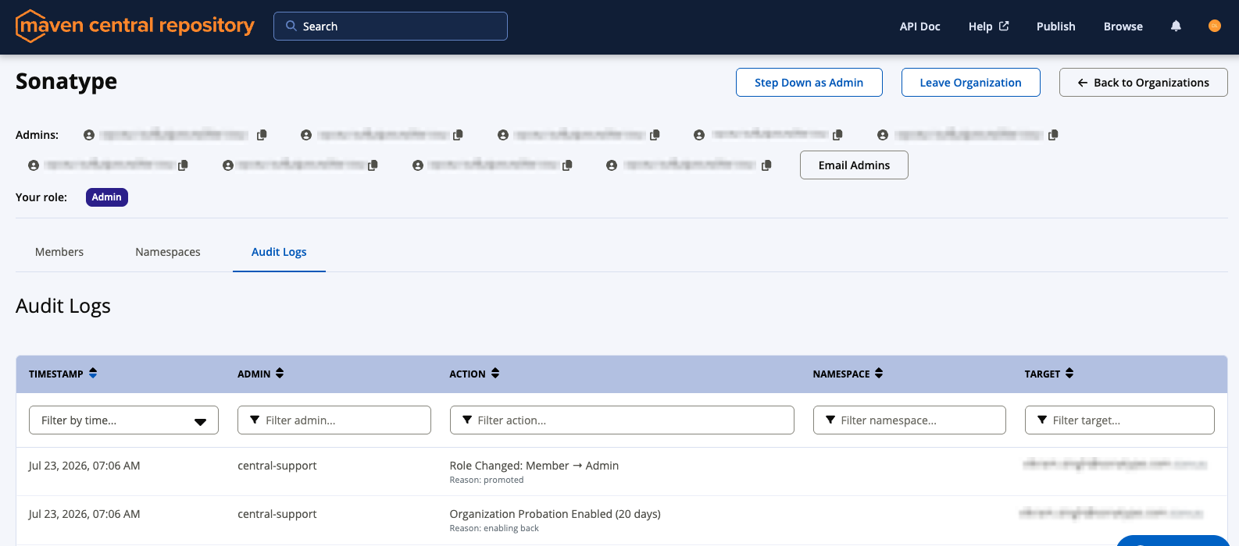The height and width of the screenshot is (546, 1239).
Task: Click the 'Your role:' label
Action: coord(41,197)
